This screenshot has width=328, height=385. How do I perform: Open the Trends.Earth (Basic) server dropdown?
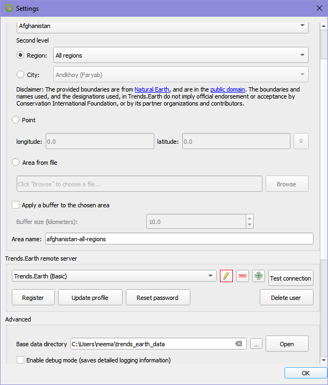114,276
